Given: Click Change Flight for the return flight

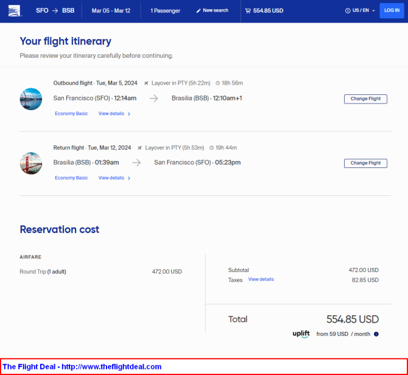Looking at the screenshot, I should tap(365, 163).
